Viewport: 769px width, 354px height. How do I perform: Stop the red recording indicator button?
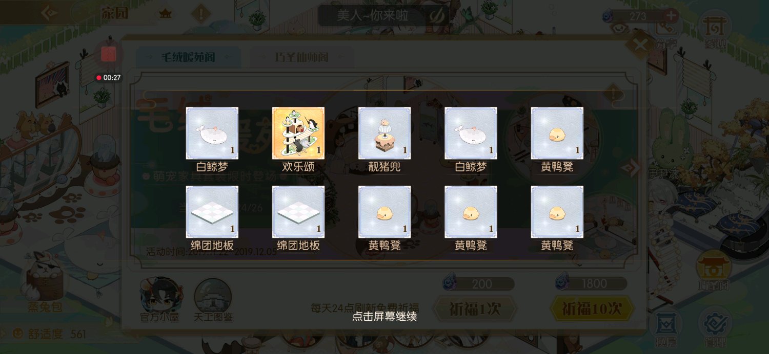click(109, 54)
